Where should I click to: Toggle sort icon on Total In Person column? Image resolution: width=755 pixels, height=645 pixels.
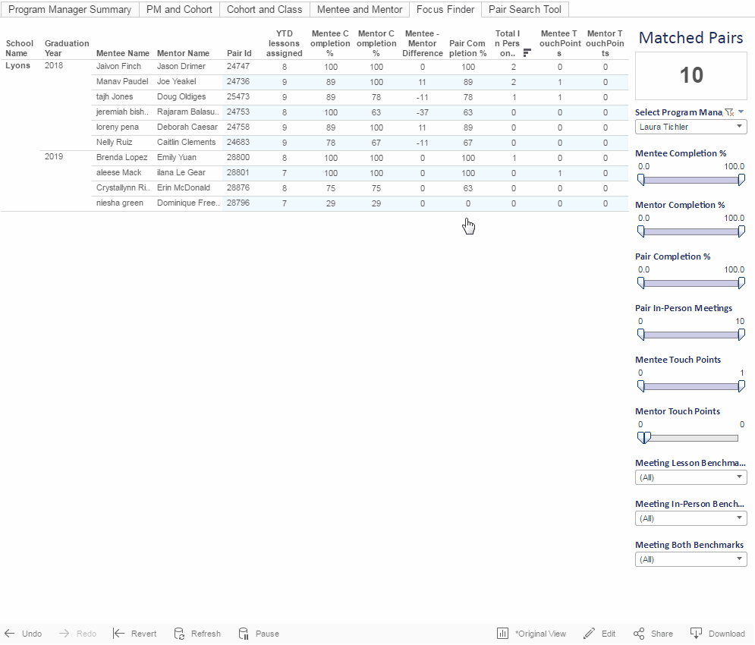[x=527, y=52]
